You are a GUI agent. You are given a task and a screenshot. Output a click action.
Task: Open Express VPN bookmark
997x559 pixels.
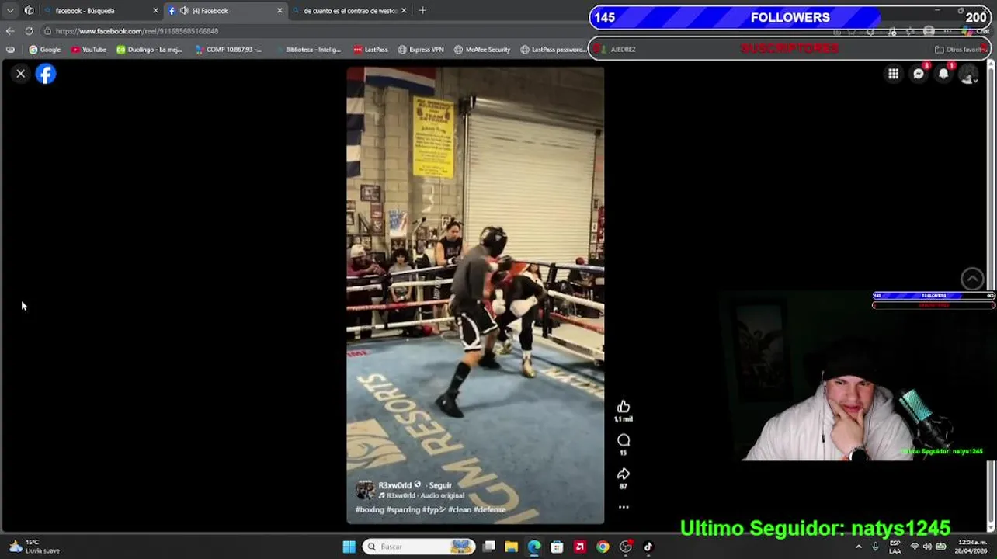(x=421, y=50)
